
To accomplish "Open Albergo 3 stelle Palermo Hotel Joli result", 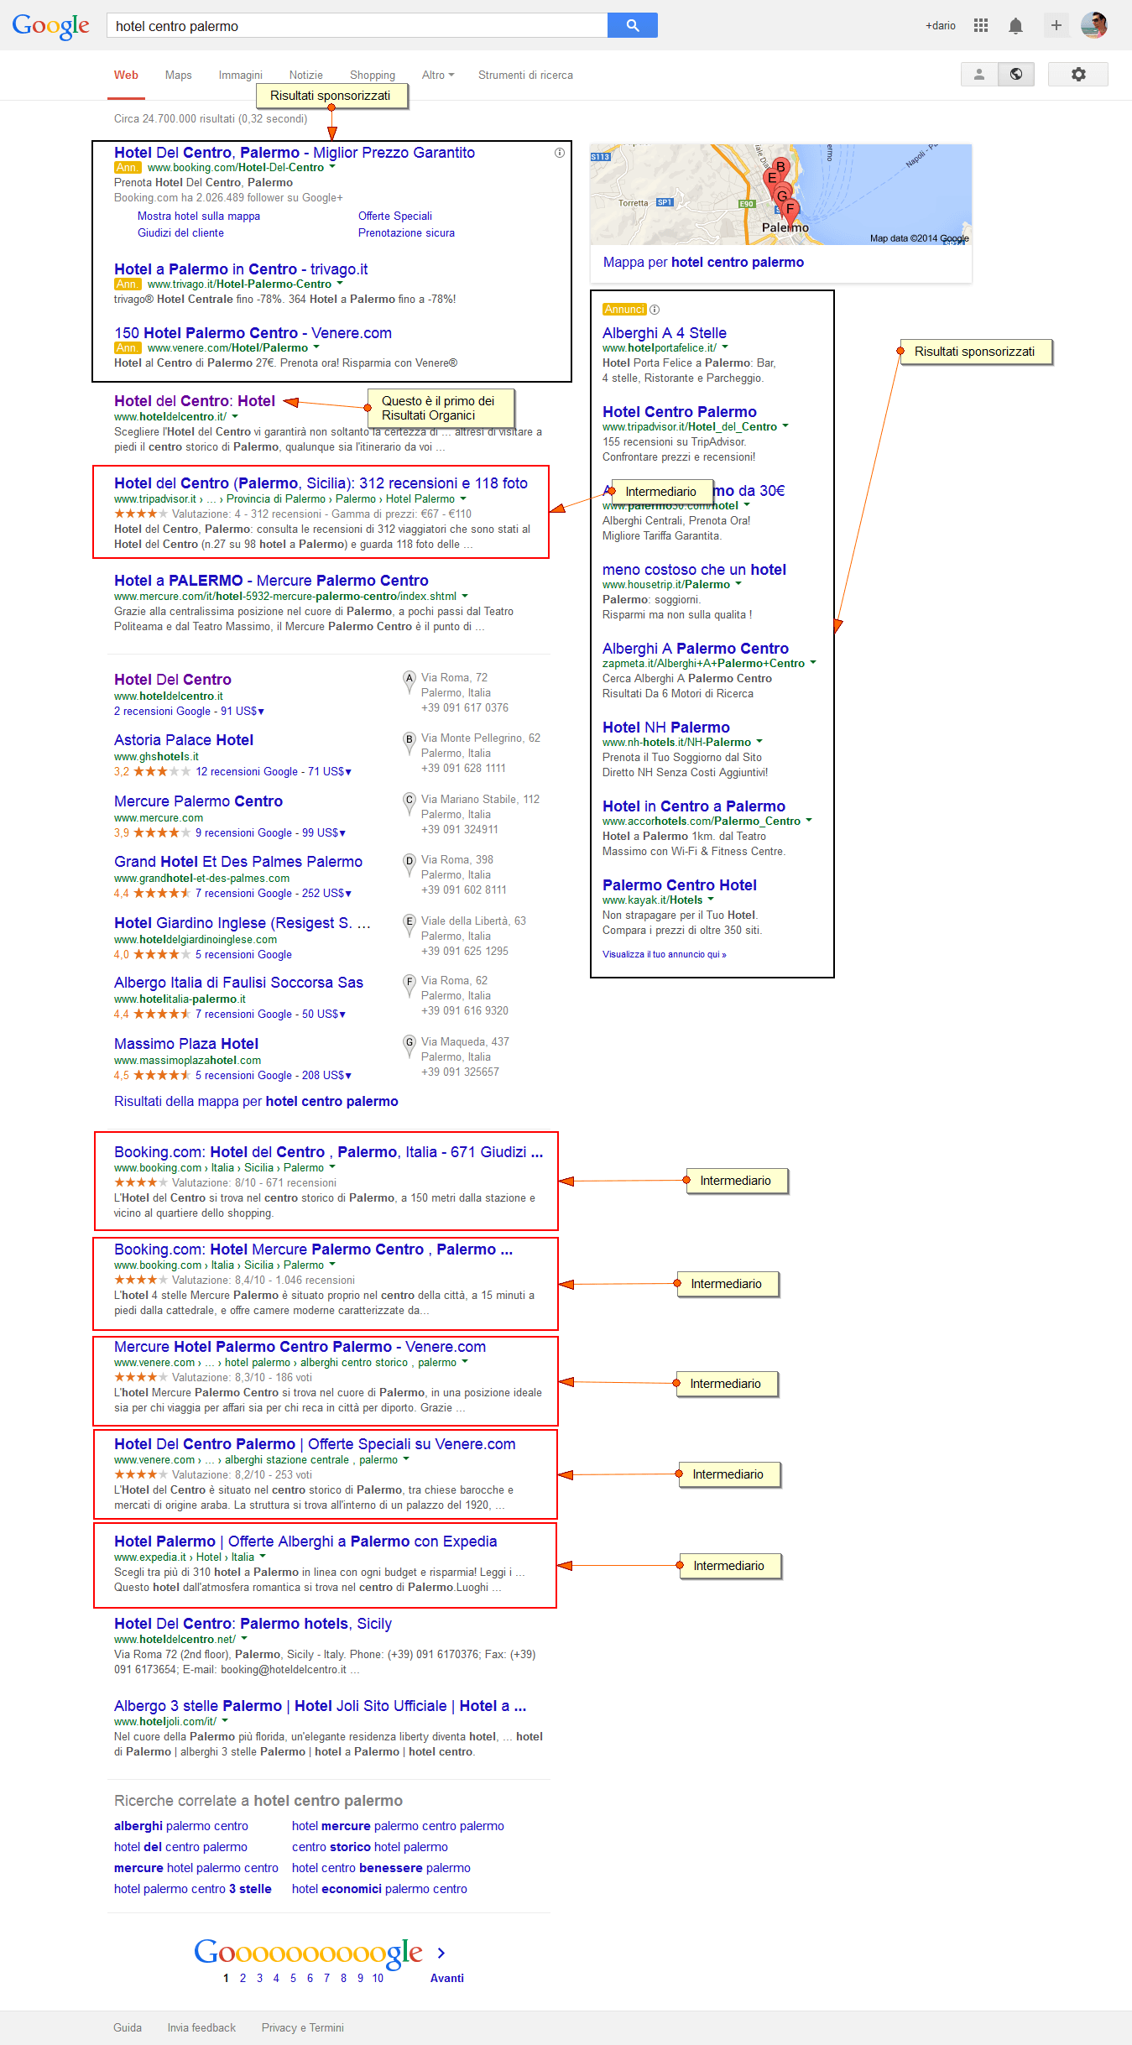I will (321, 1706).
